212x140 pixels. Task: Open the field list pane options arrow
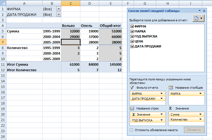[199, 11]
